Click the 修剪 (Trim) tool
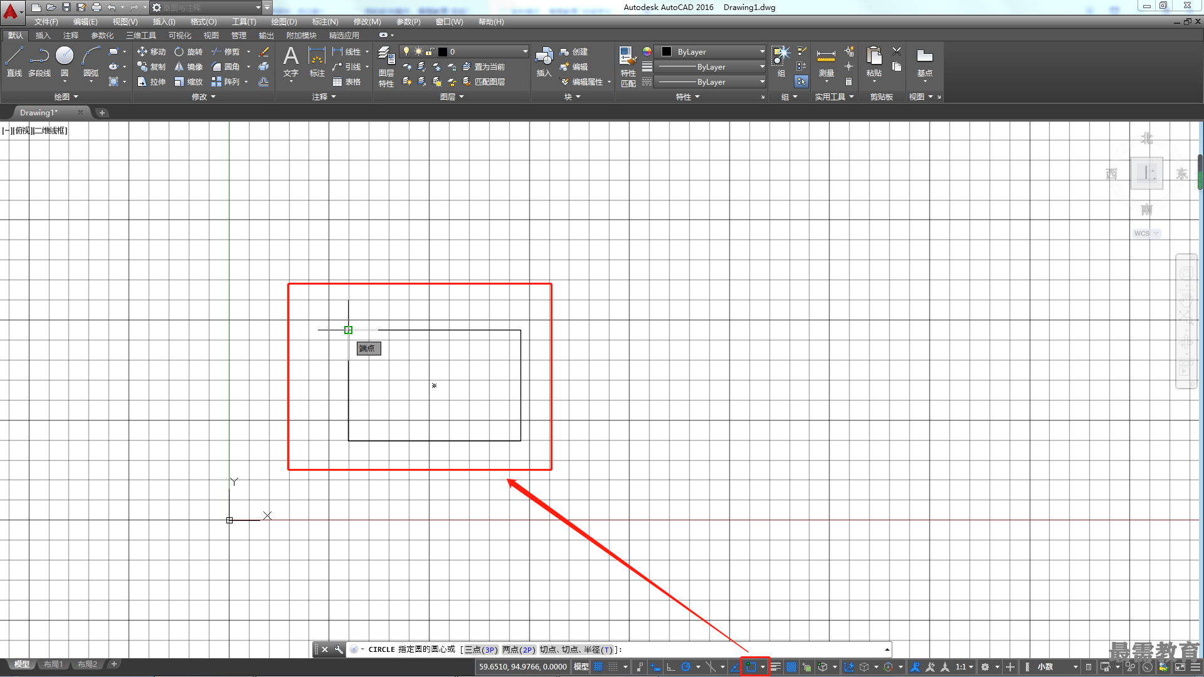Image resolution: width=1204 pixels, height=677 pixels. click(x=226, y=52)
